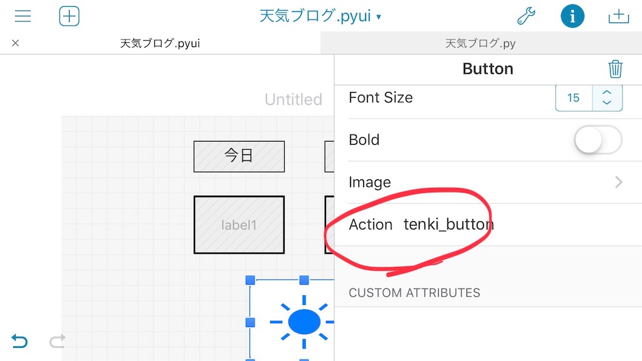Redo the last undone change
The width and height of the screenshot is (642, 361).
[x=57, y=340]
